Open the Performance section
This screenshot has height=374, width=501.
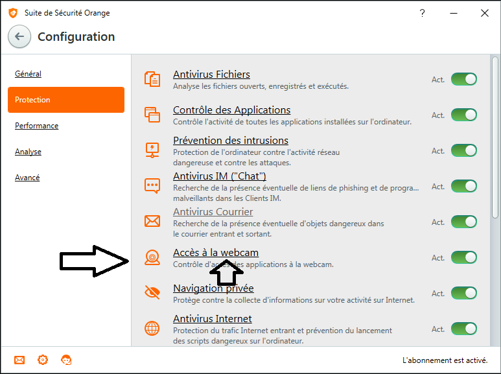[36, 126]
